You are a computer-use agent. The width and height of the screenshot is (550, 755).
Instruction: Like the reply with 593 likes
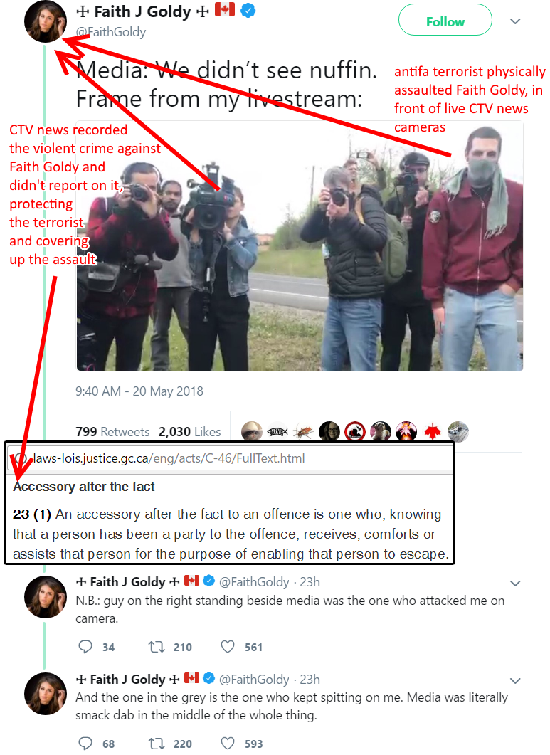(x=228, y=744)
